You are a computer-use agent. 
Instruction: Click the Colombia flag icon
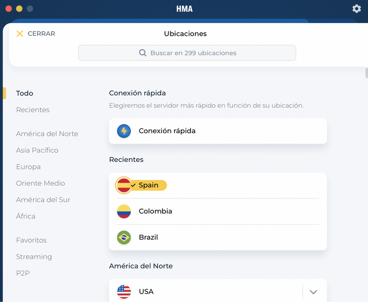click(124, 211)
